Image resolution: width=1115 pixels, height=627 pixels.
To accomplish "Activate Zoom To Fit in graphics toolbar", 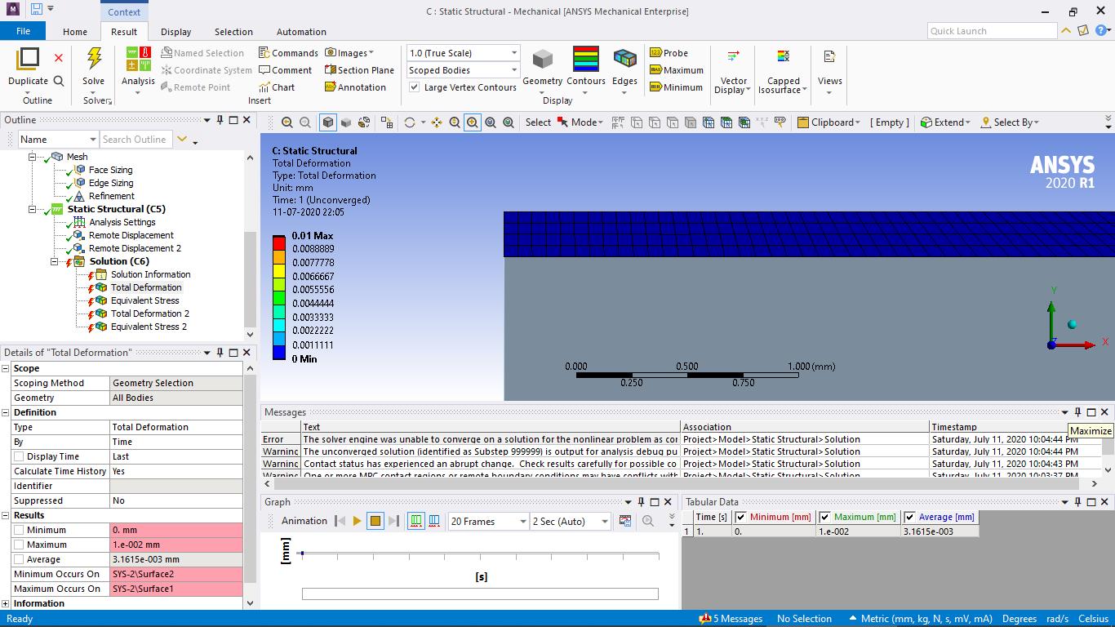I will pos(491,122).
